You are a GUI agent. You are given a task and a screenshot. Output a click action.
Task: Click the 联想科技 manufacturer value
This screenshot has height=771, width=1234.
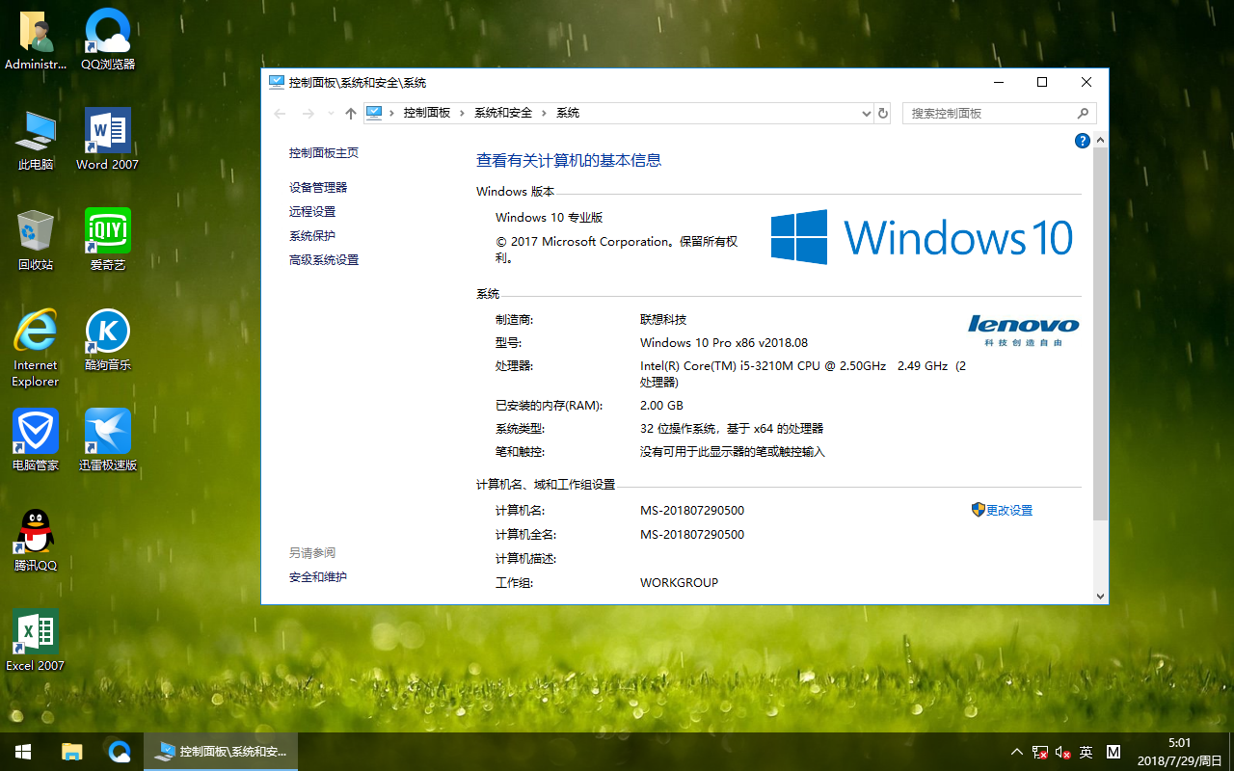click(x=663, y=319)
